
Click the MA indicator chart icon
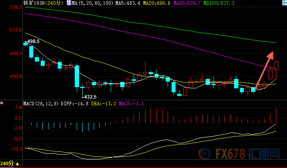tap(69, 3)
